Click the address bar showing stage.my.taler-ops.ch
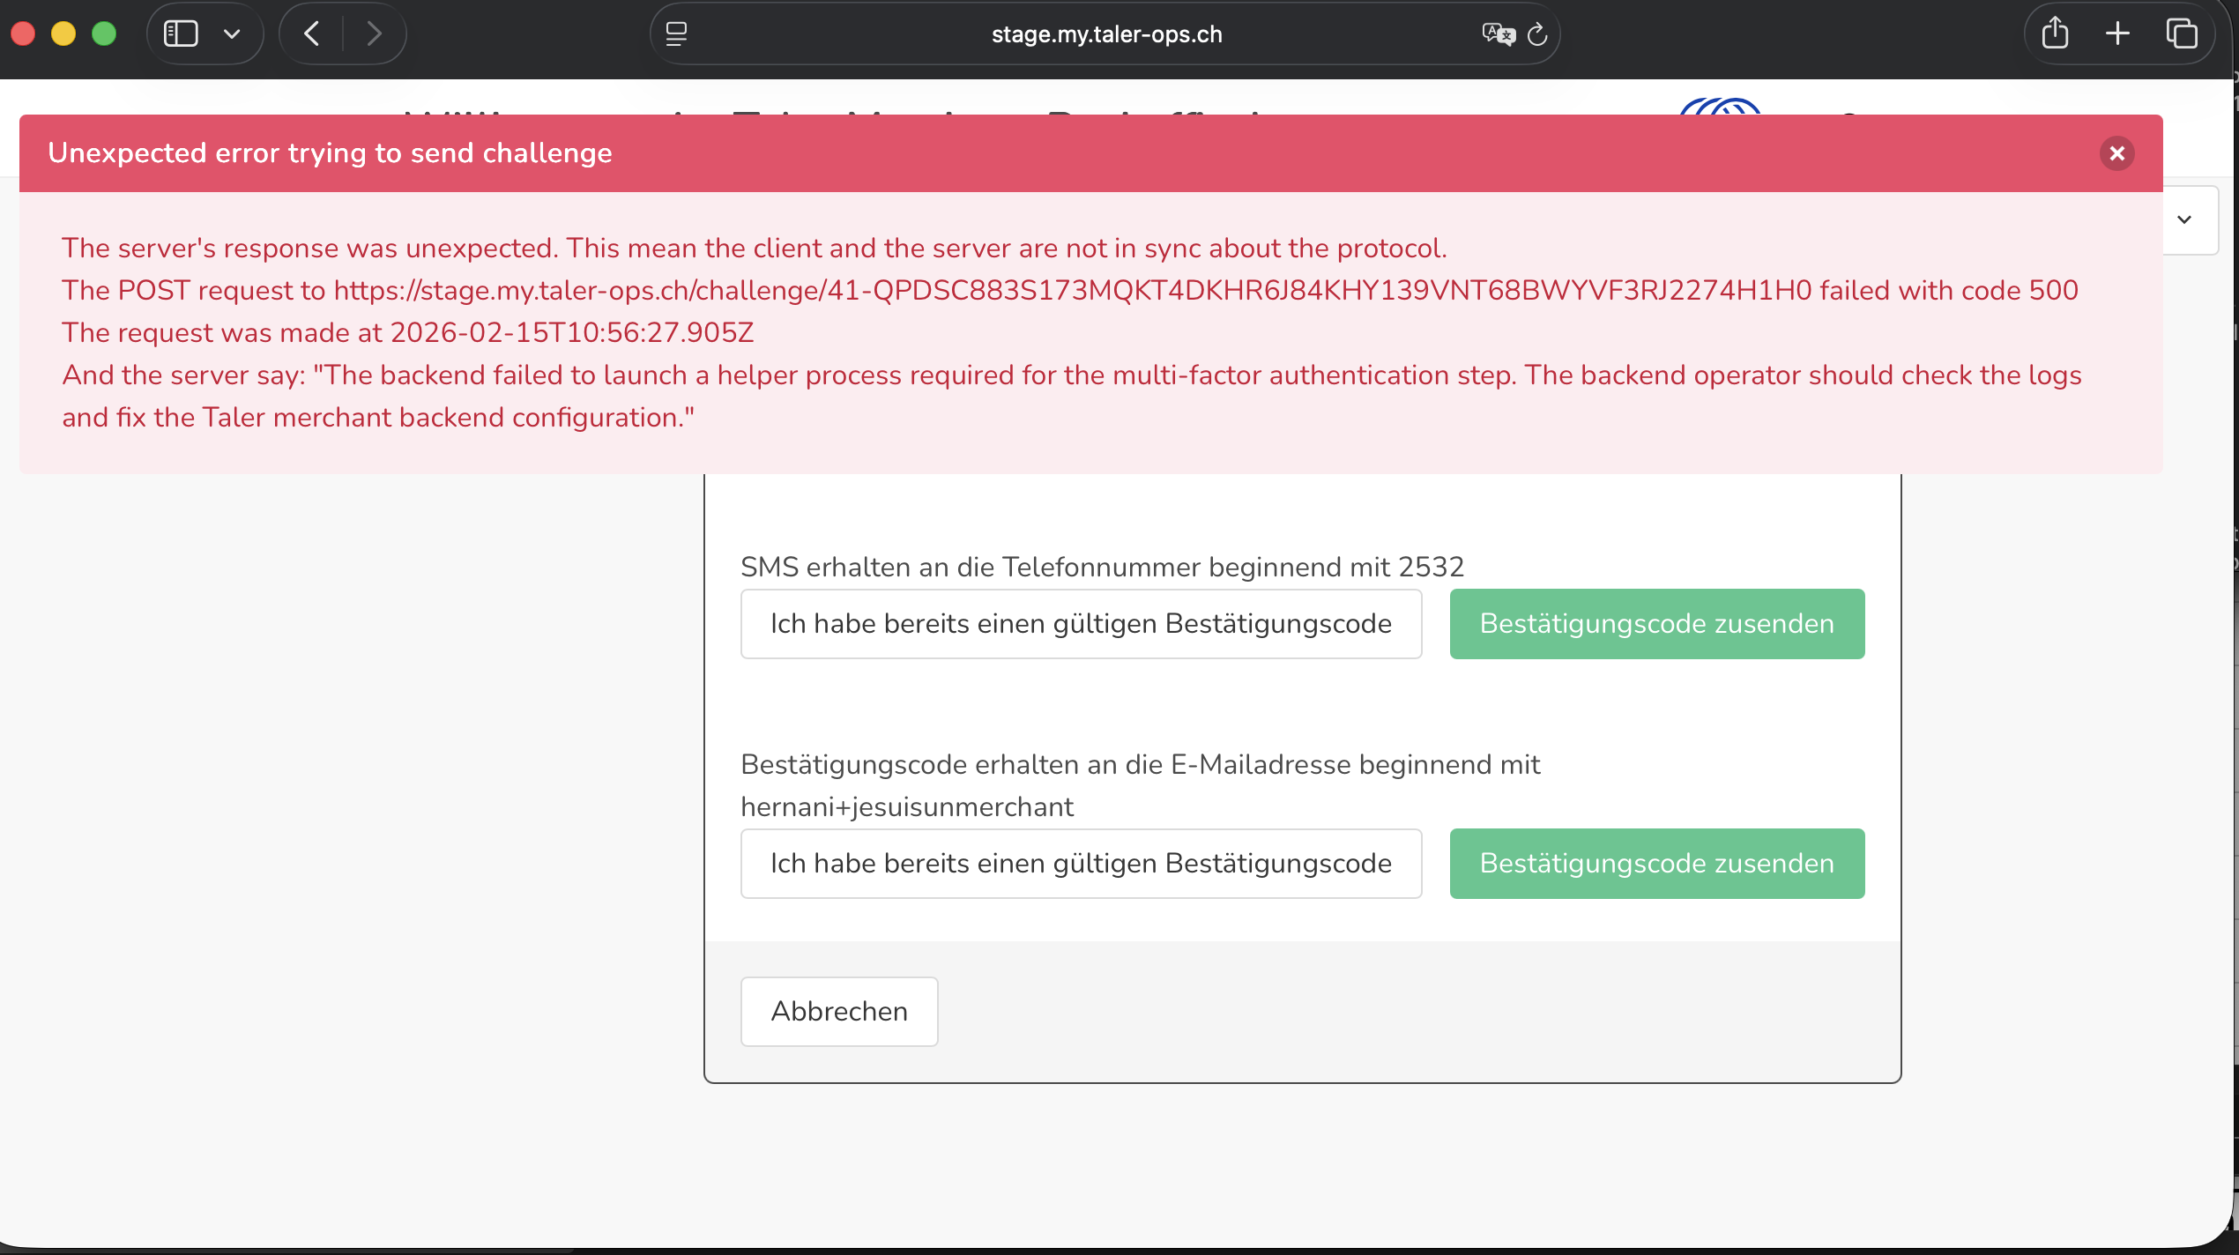 [x=1105, y=34]
